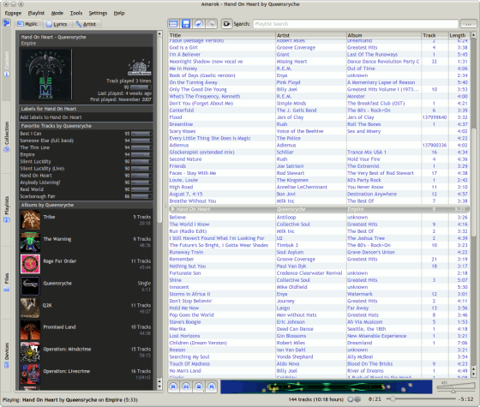Click the Empire album cover art
The height and width of the screenshot is (407, 480).
[x=46, y=75]
